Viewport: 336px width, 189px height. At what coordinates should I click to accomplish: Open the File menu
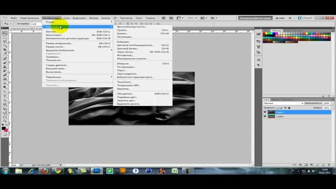[x=14, y=18]
